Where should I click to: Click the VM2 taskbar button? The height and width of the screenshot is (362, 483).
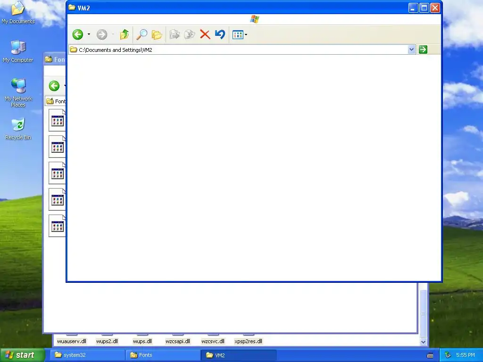click(238, 355)
